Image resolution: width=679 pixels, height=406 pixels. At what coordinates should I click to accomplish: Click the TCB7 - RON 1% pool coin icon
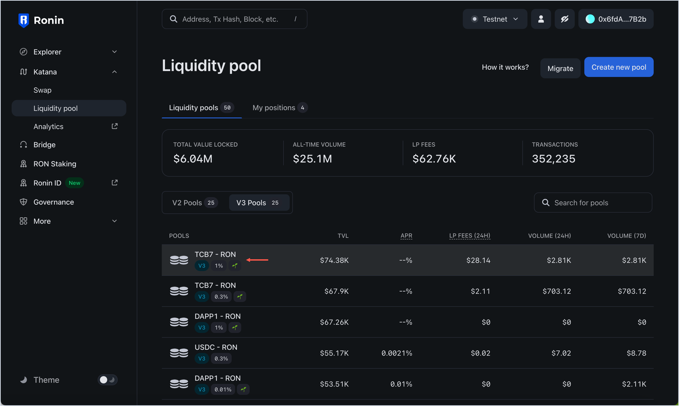(x=179, y=260)
